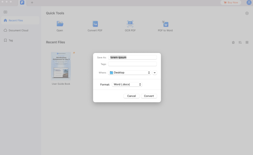Click the OCR PDF label

point(130,30)
